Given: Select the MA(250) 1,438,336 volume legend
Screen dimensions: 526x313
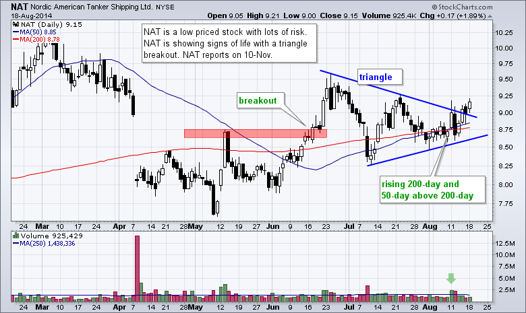Looking at the screenshot, I should tap(44, 244).
